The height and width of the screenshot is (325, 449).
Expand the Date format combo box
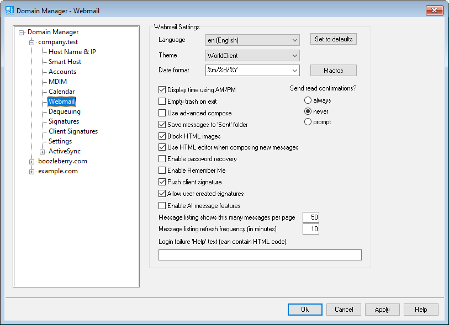click(293, 70)
